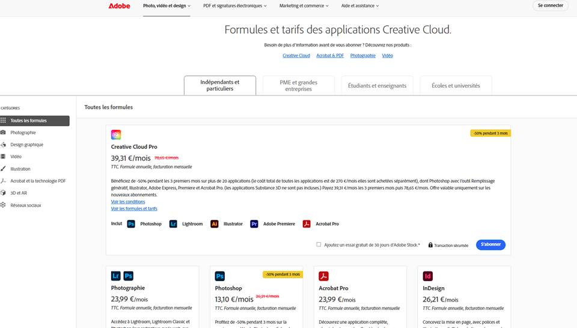Image resolution: width=577 pixels, height=328 pixels.
Task: Click the Se connecter button
Action: (x=550, y=6)
